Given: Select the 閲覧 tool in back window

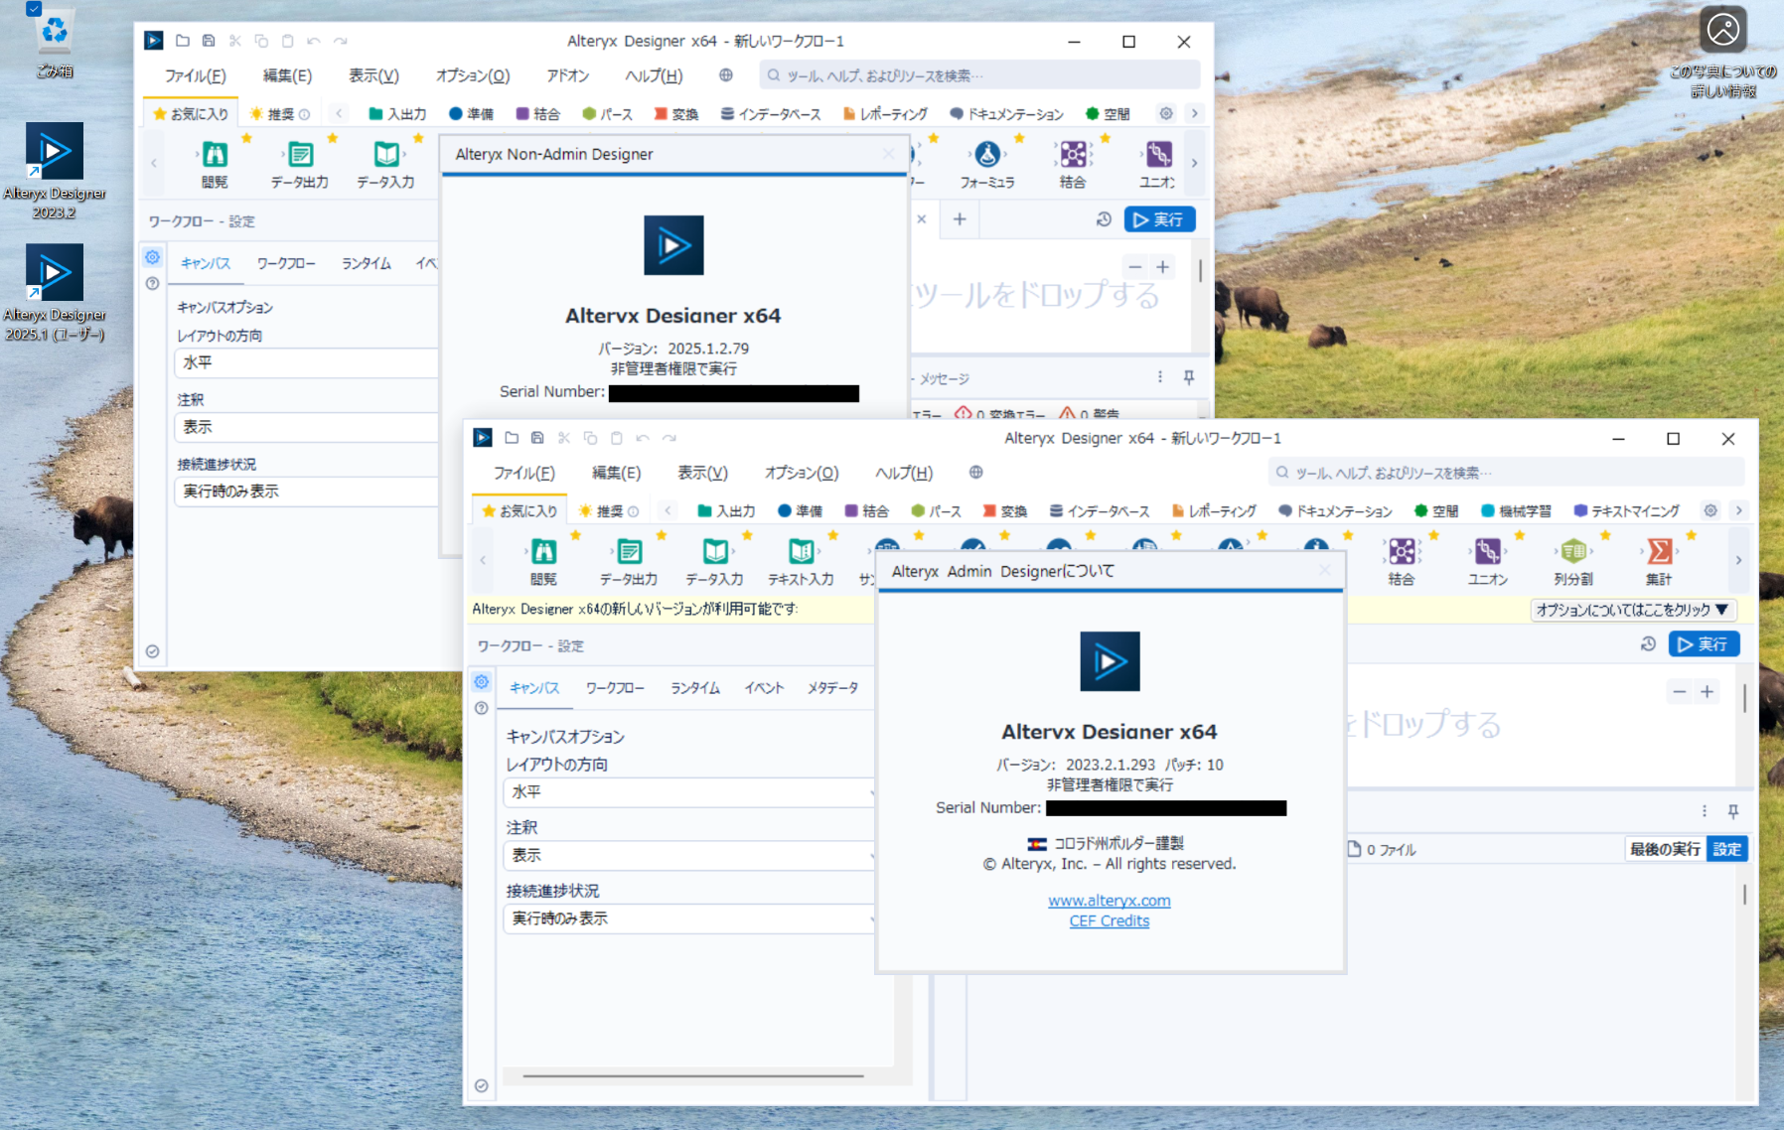Looking at the screenshot, I should (x=215, y=164).
